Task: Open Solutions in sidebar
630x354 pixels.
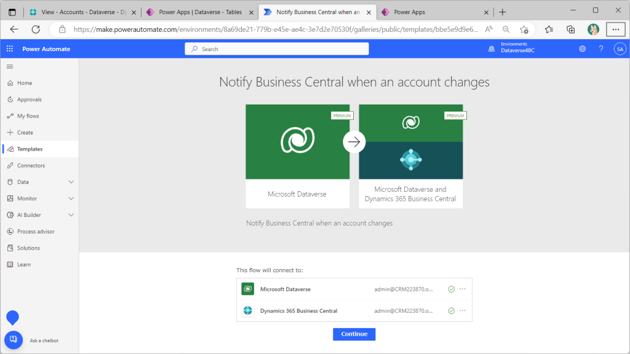Action: pos(39,248)
